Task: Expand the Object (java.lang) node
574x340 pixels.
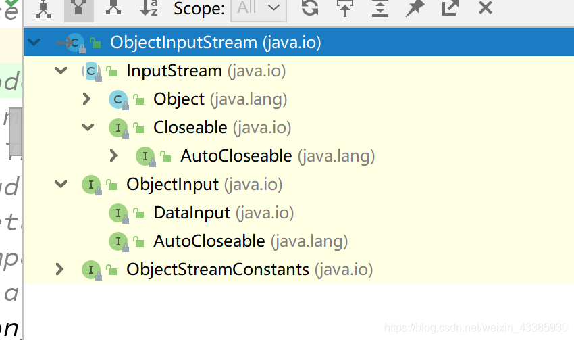Action: pos(86,99)
